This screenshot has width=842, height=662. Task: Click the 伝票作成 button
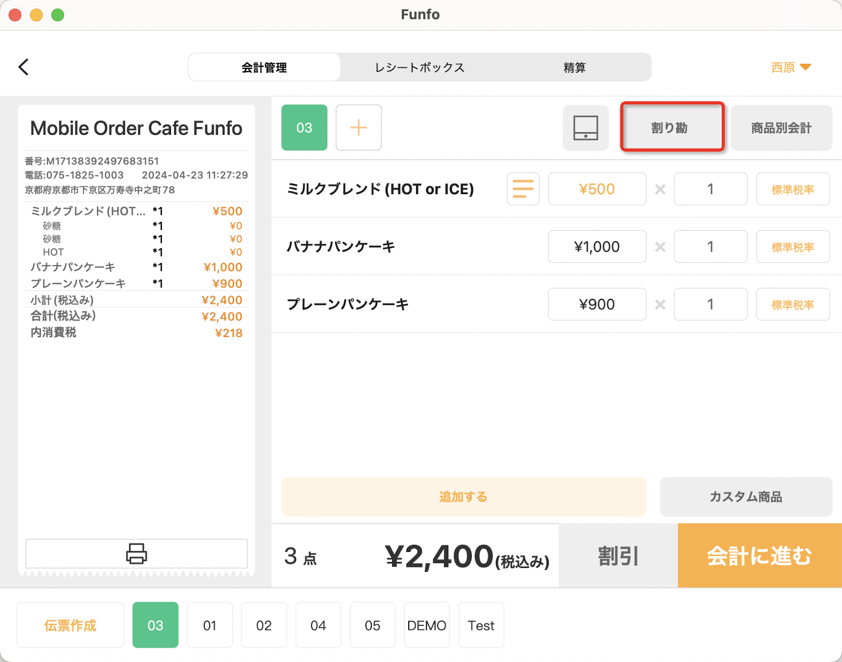coord(70,625)
